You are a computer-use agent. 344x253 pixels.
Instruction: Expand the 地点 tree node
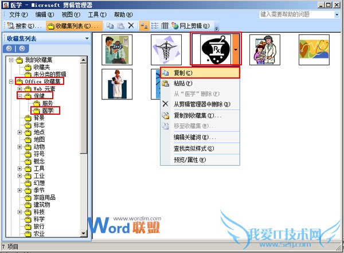[x=19, y=132]
